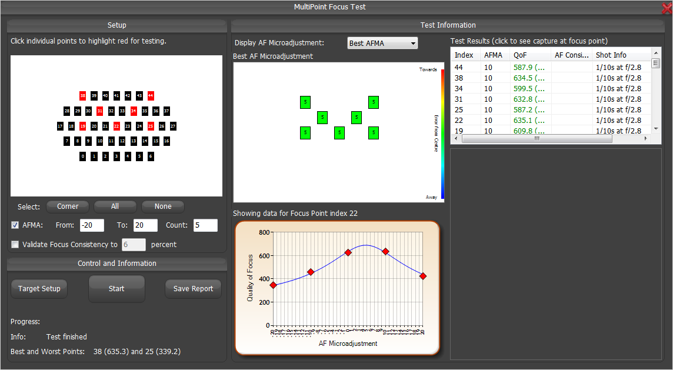Highlight focus point 5 for testing

pyautogui.click(x=139, y=156)
